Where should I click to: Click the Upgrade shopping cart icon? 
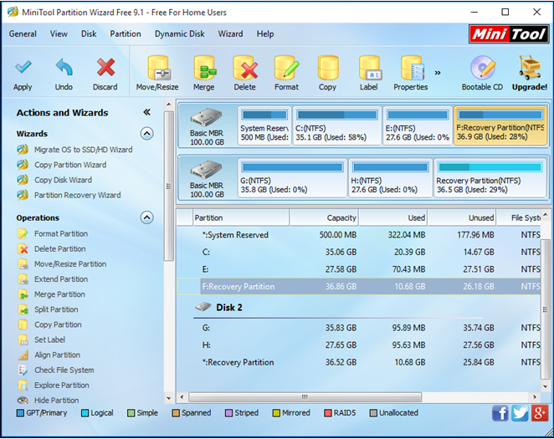530,68
